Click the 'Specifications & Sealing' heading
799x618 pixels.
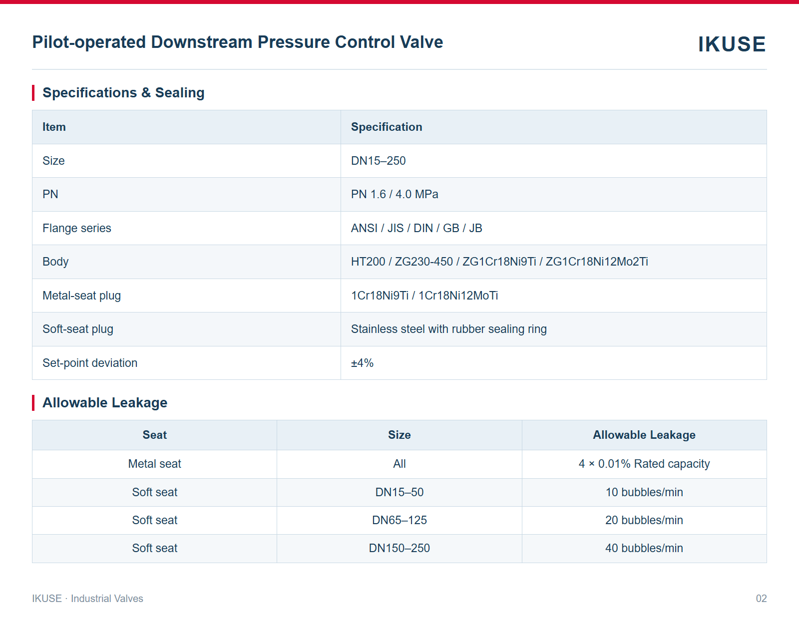123,93
